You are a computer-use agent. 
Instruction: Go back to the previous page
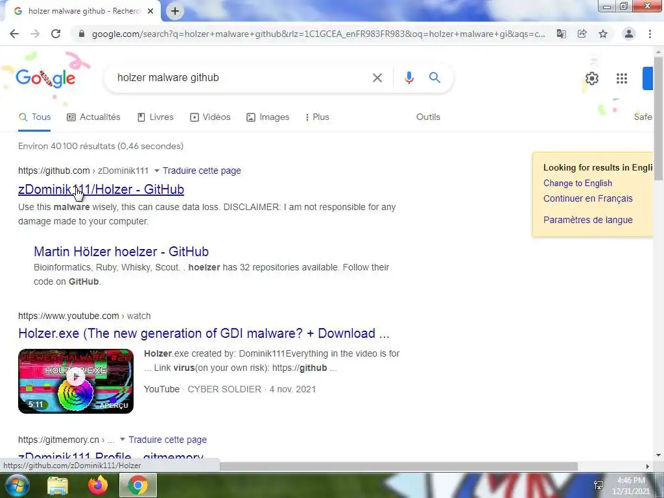pyautogui.click(x=14, y=34)
